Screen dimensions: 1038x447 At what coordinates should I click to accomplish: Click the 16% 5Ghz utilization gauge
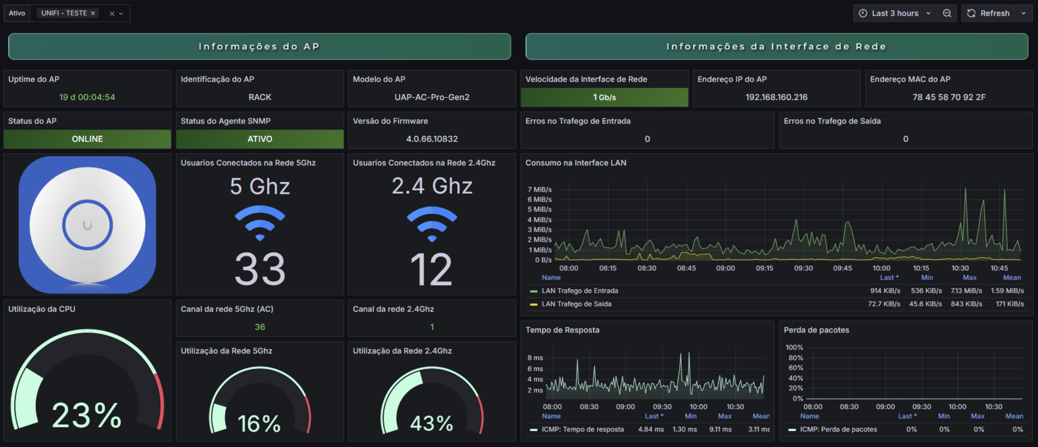pyautogui.click(x=260, y=400)
